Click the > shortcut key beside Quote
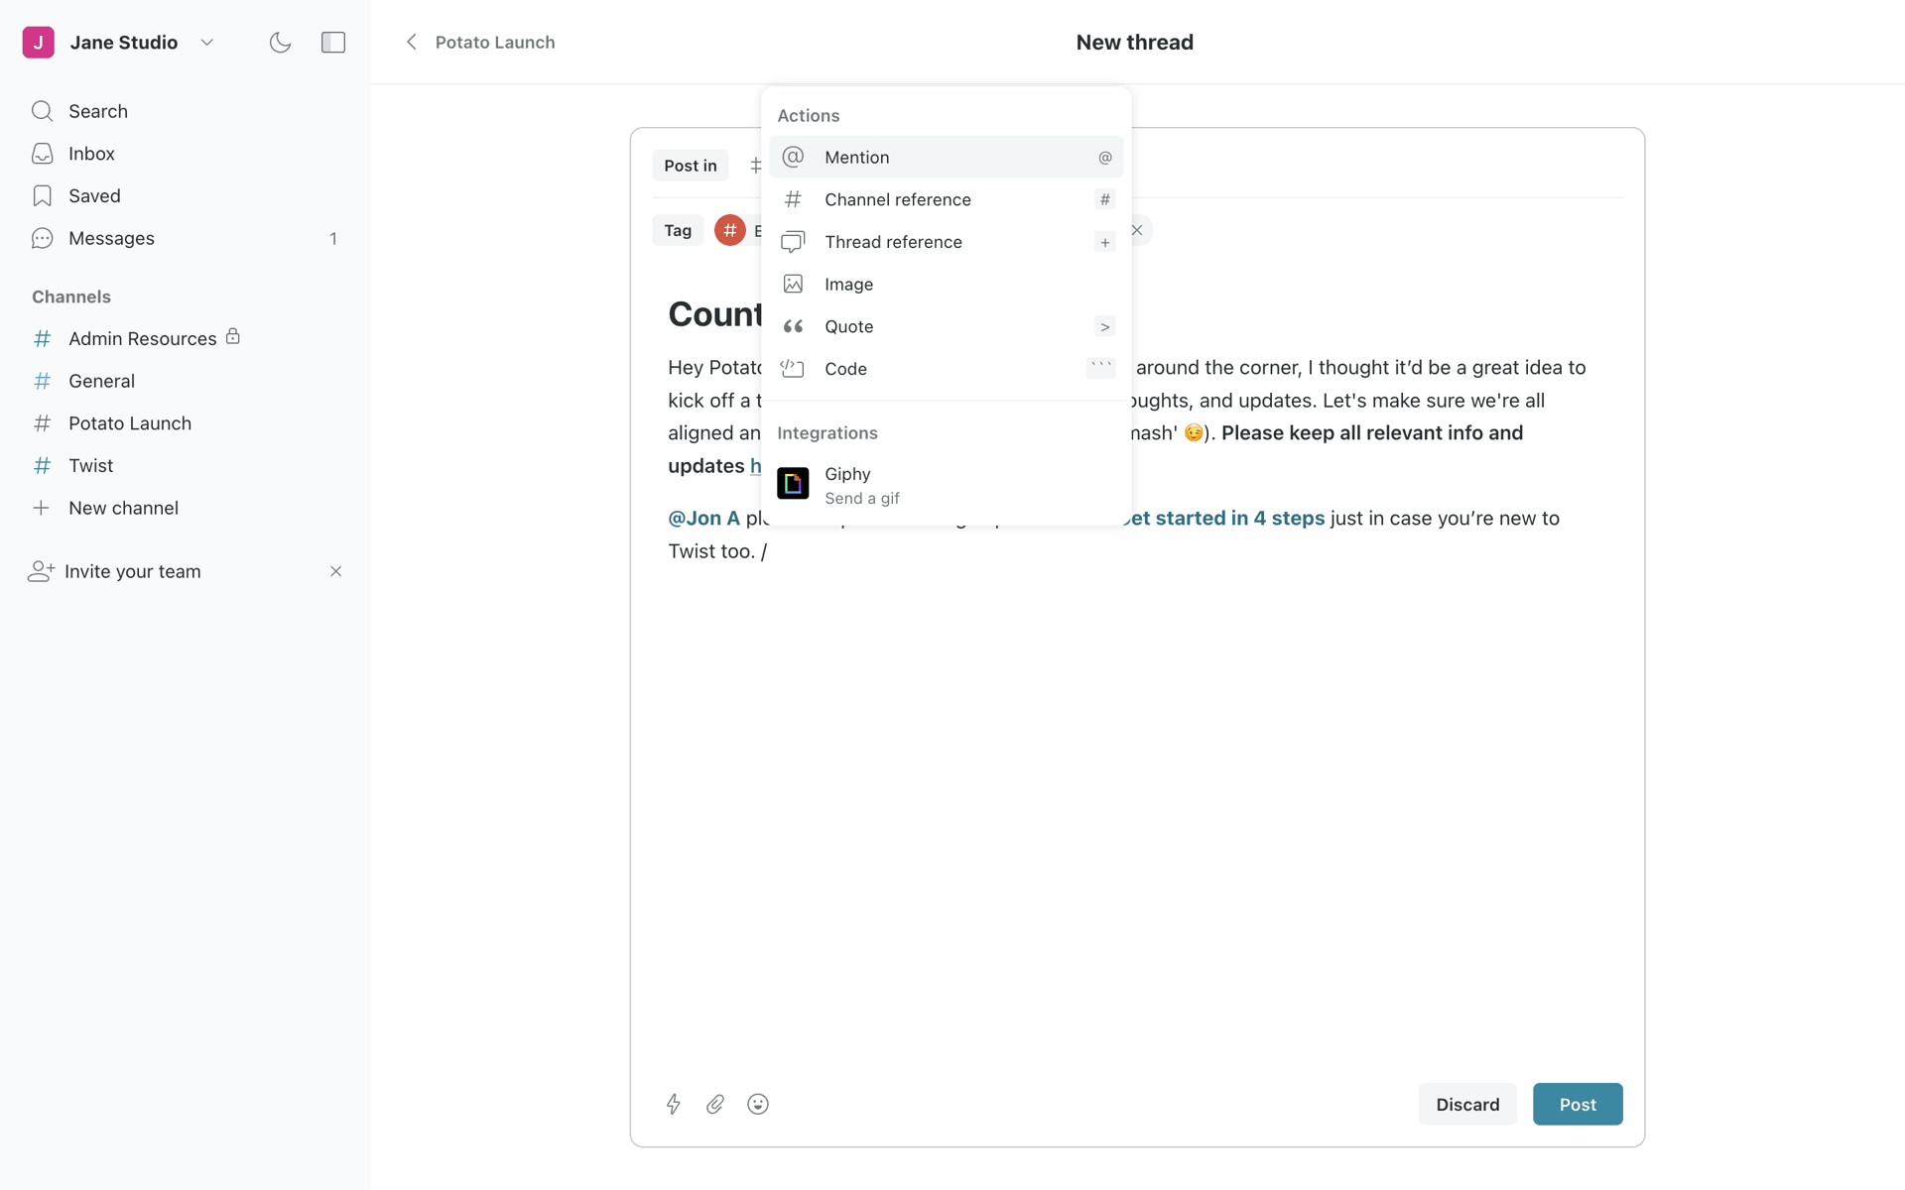 click(1104, 326)
